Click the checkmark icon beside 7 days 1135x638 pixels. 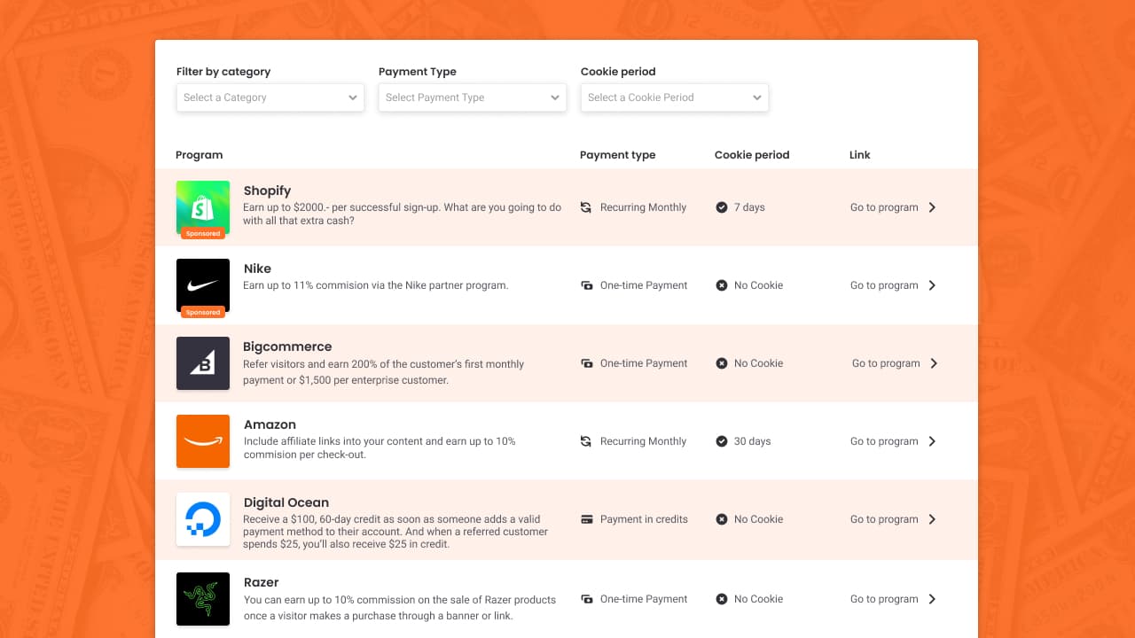tap(722, 207)
